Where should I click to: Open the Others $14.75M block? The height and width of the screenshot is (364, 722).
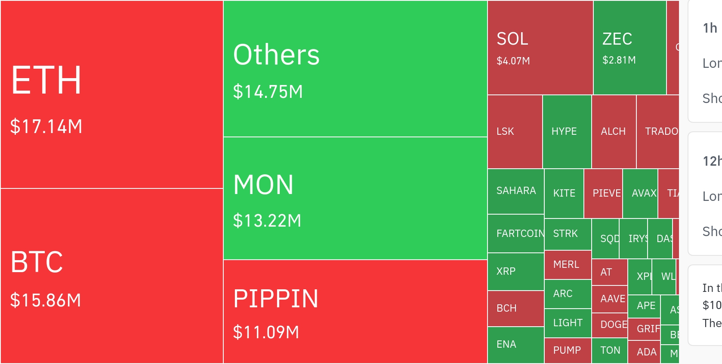[x=355, y=69]
